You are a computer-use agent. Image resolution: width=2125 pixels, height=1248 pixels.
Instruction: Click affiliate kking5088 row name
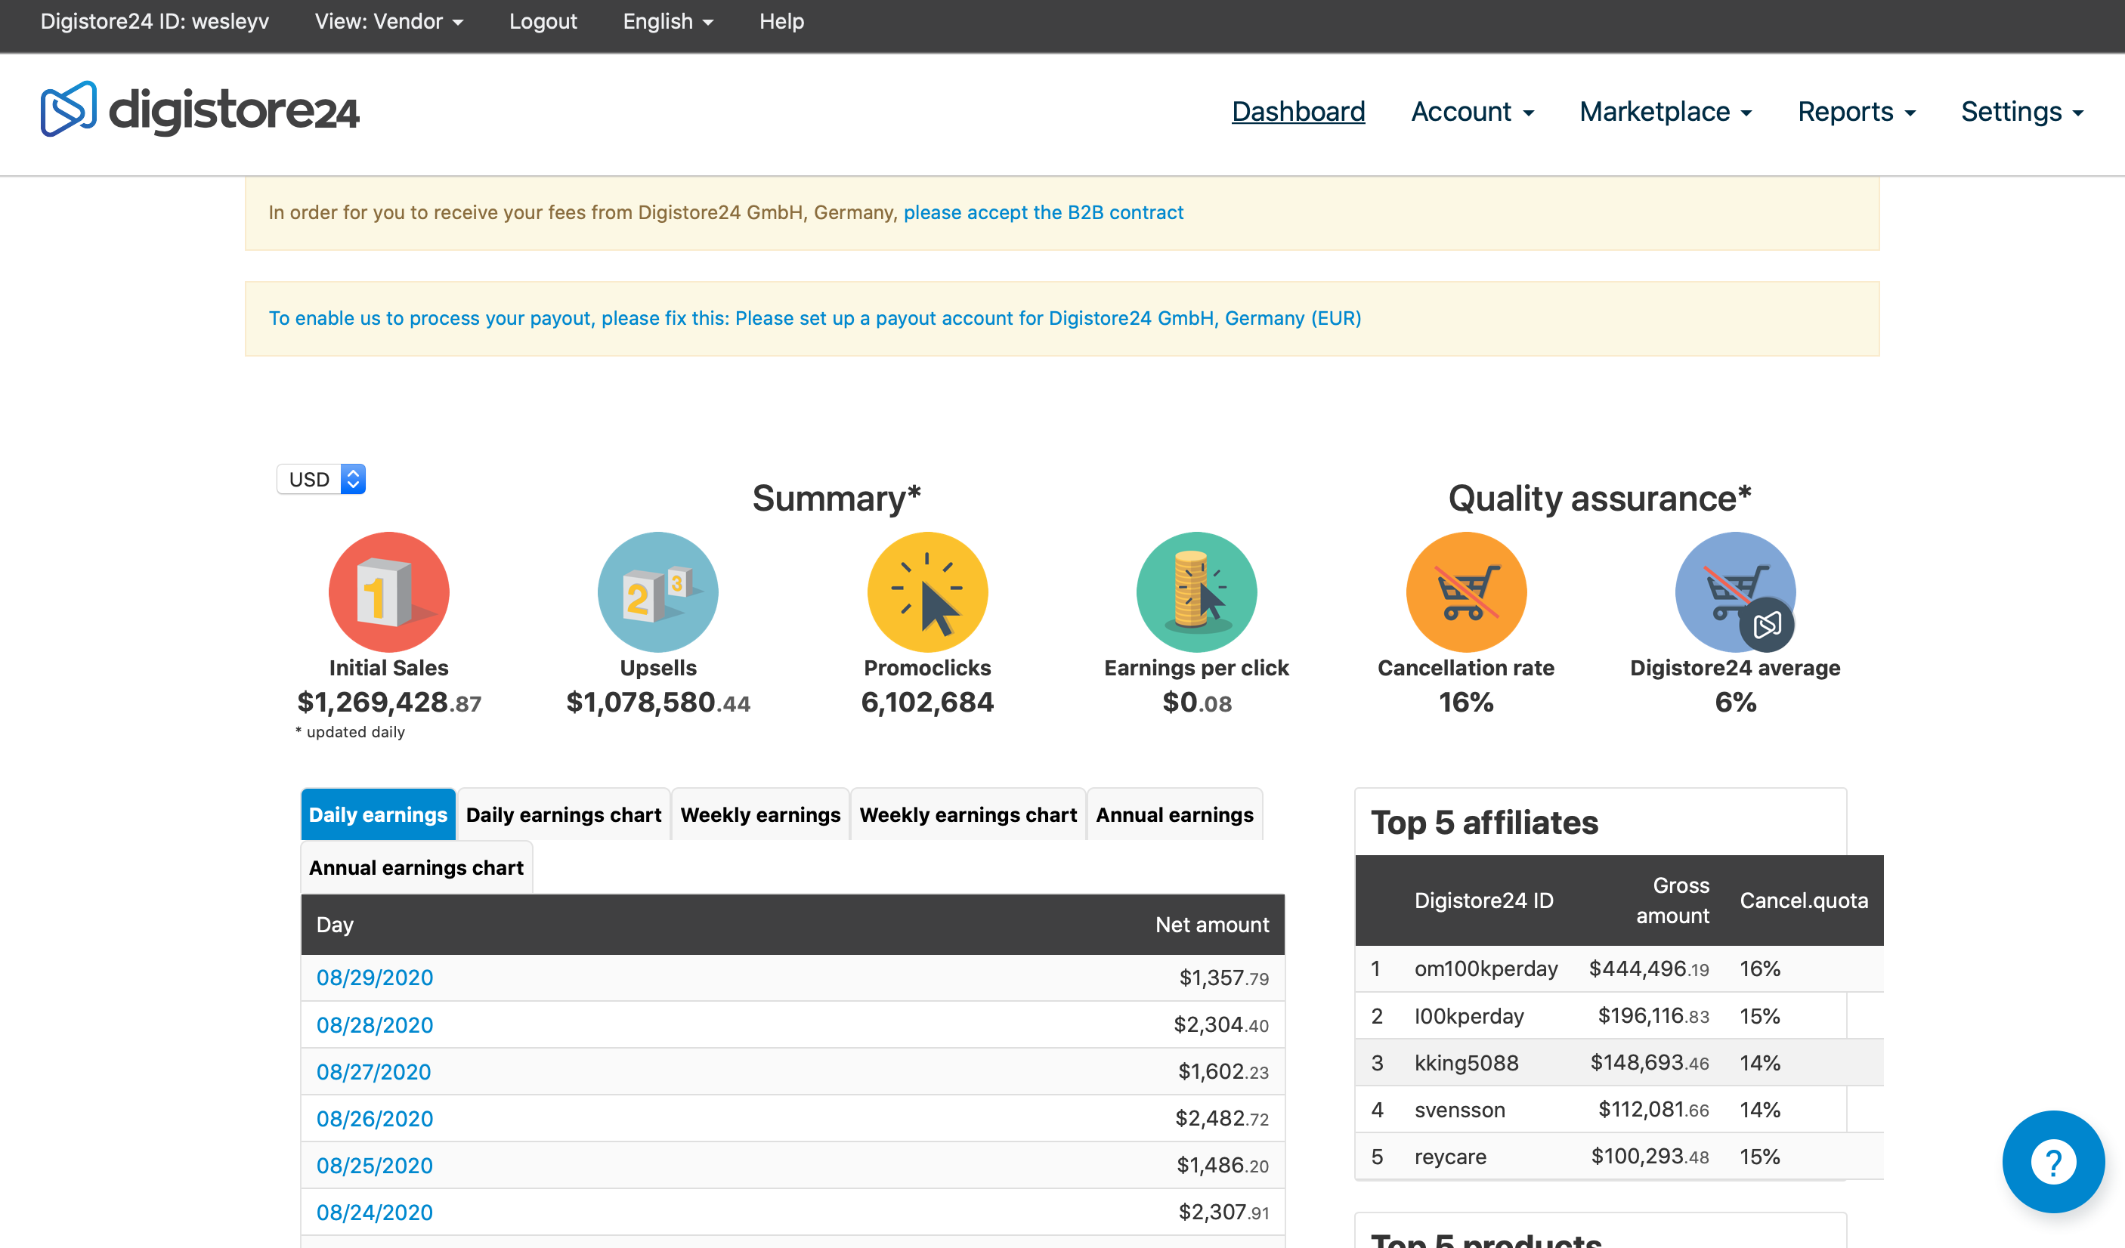point(1467,1062)
